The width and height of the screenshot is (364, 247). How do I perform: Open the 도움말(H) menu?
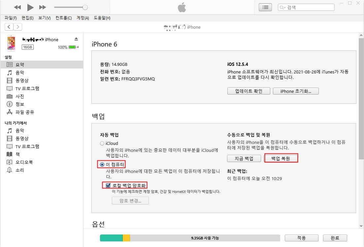[102, 18]
